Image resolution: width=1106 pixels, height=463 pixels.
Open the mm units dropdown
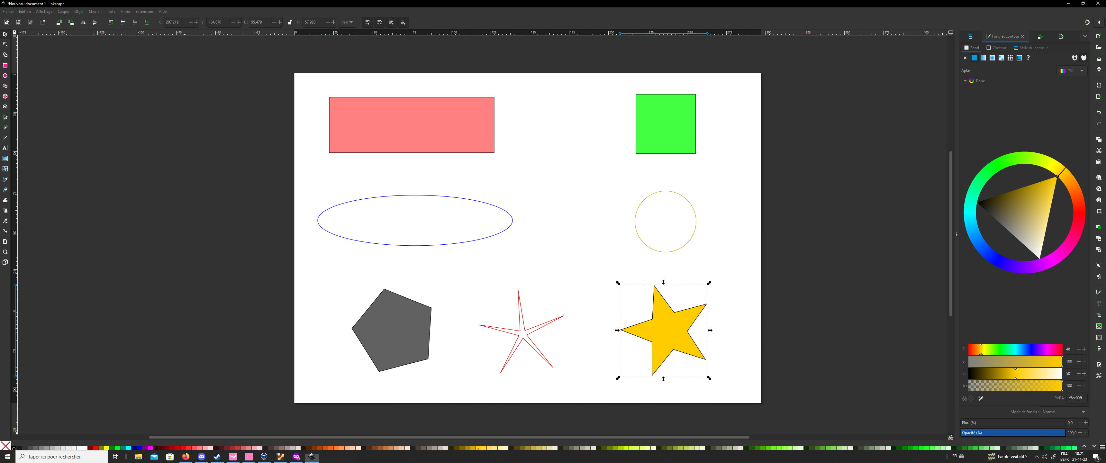(347, 22)
